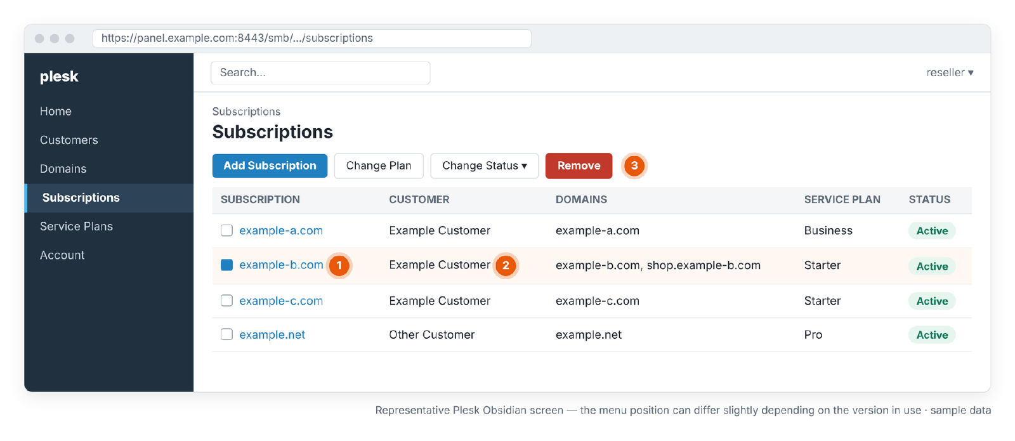Focus the Search input field
This screenshot has width=1015, height=441.
point(320,72)
